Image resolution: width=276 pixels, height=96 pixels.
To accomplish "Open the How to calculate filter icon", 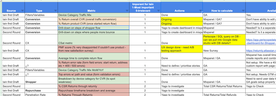I will [x=243, y=11].
